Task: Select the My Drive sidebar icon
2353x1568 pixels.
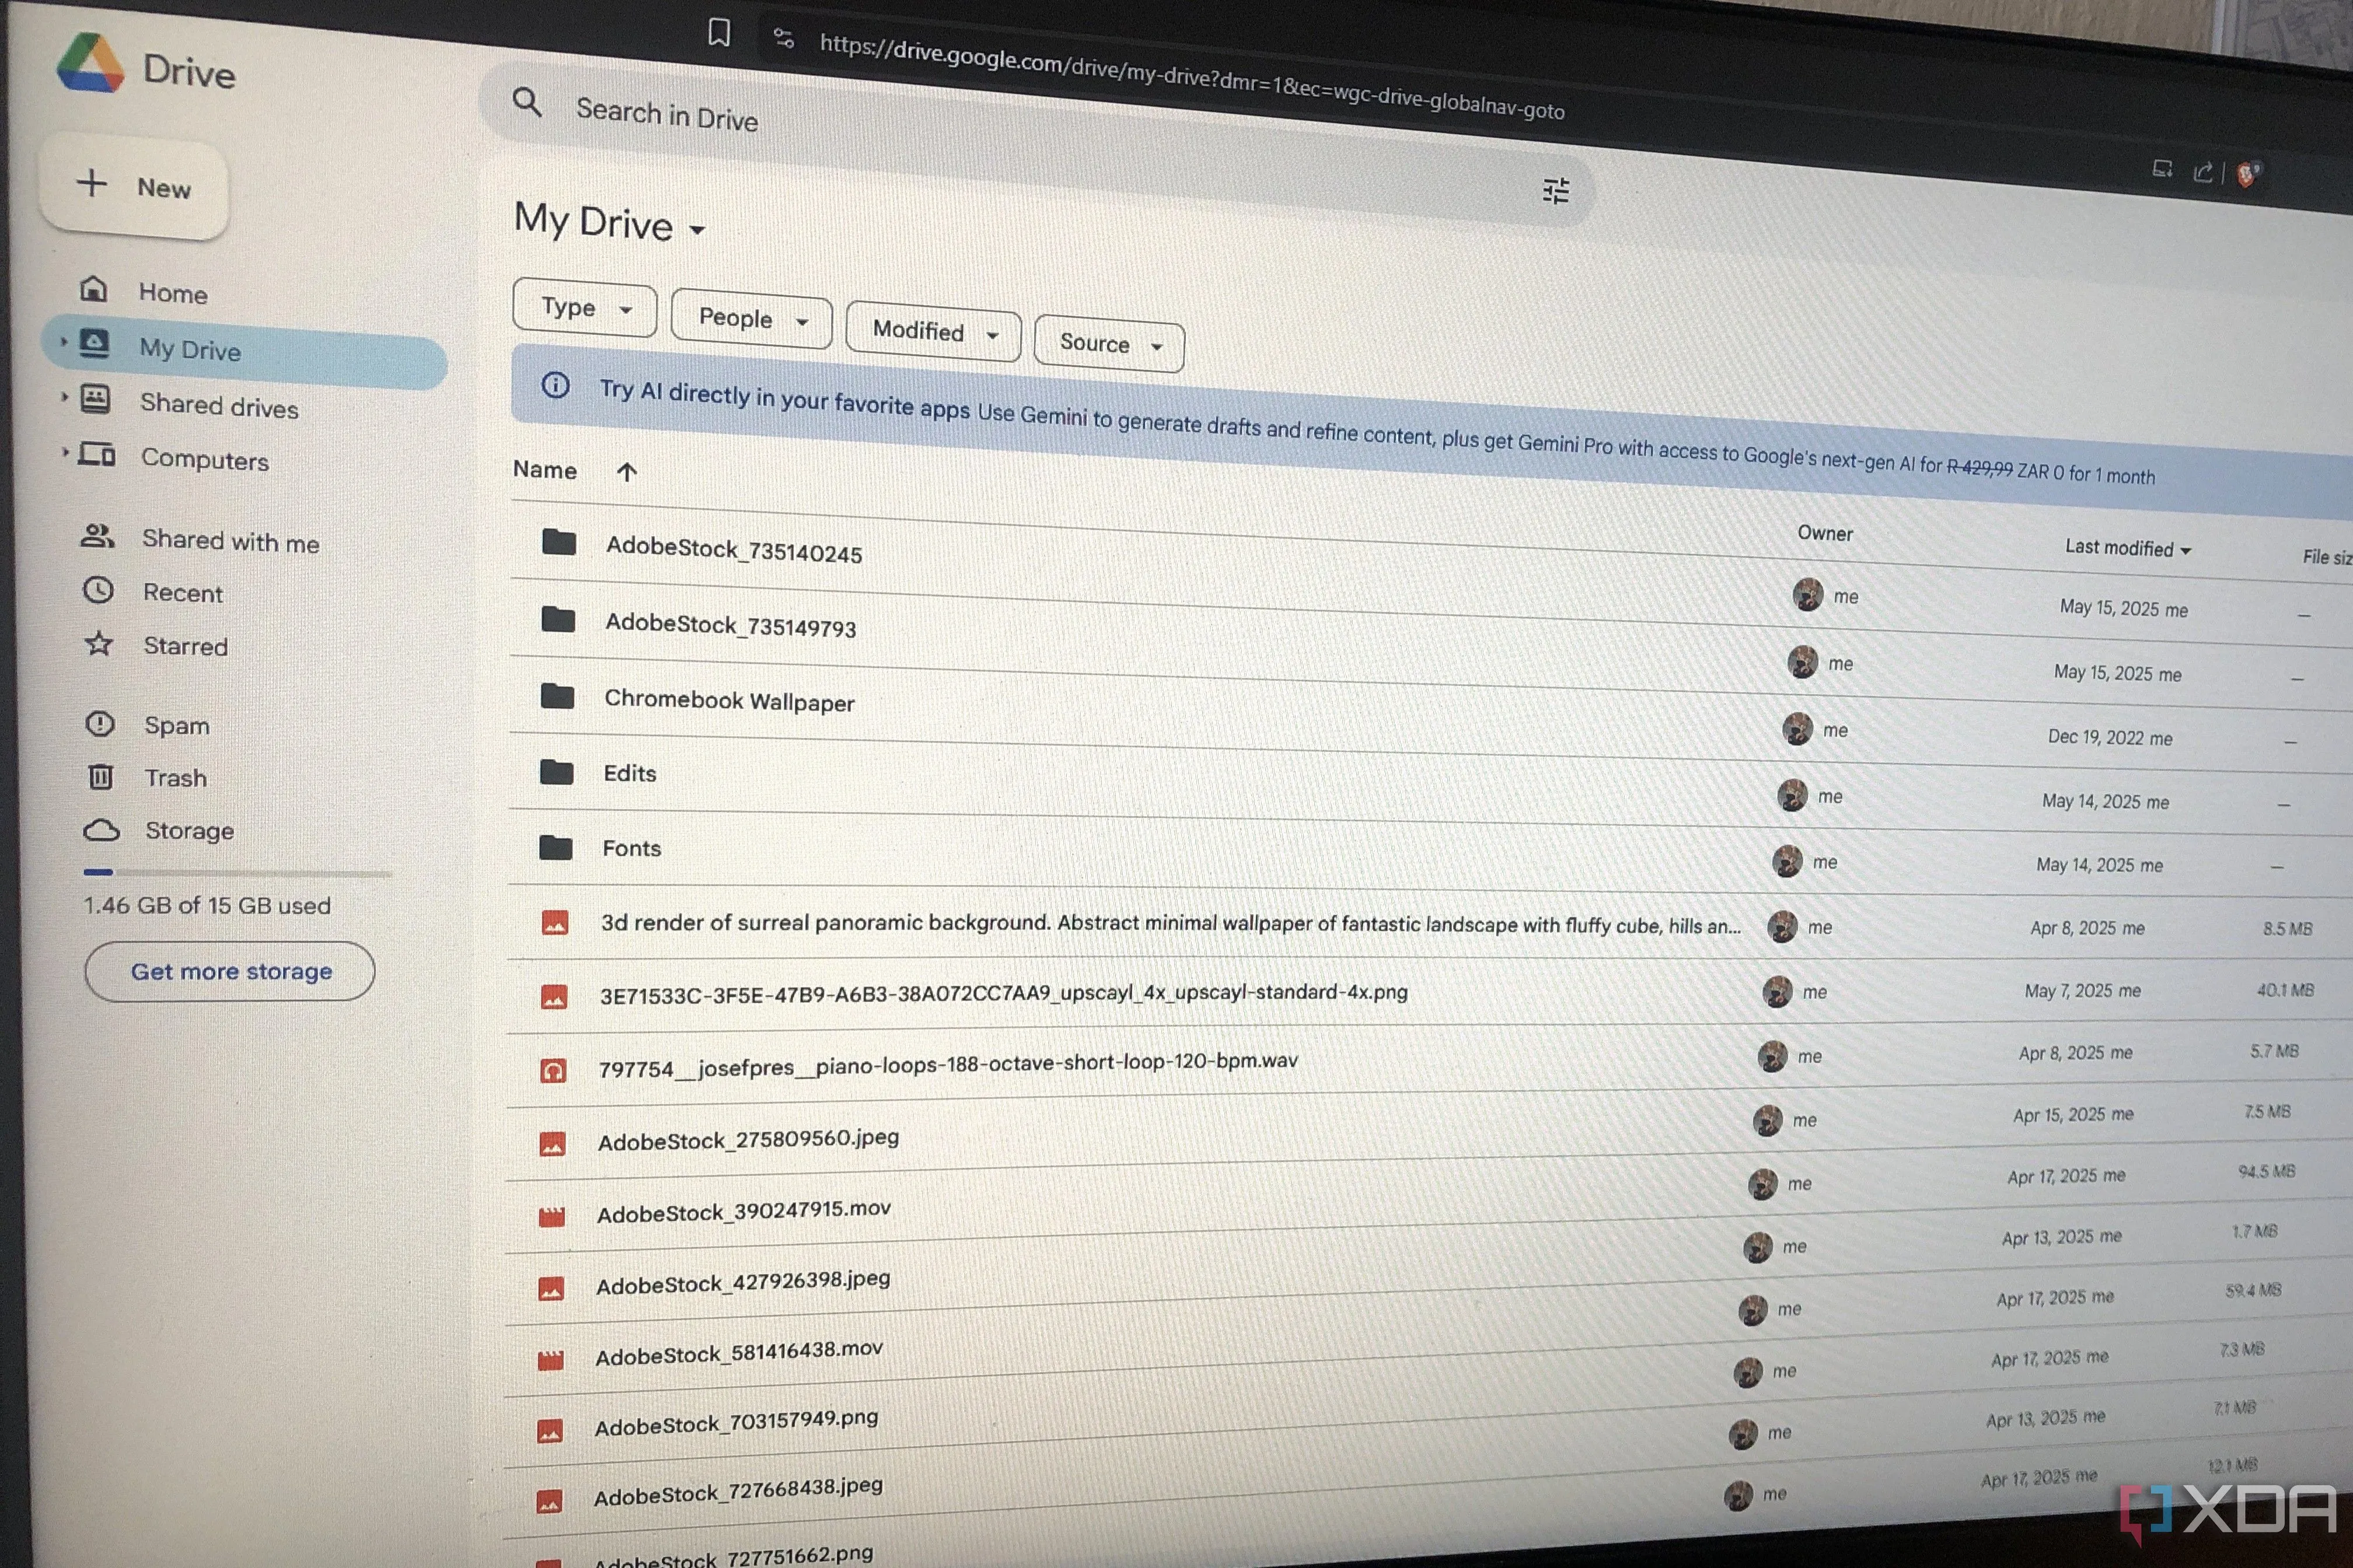Action: pos(95,343)
